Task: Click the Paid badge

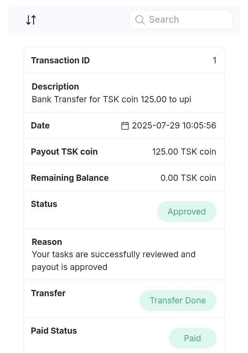Action: point(192,338)
